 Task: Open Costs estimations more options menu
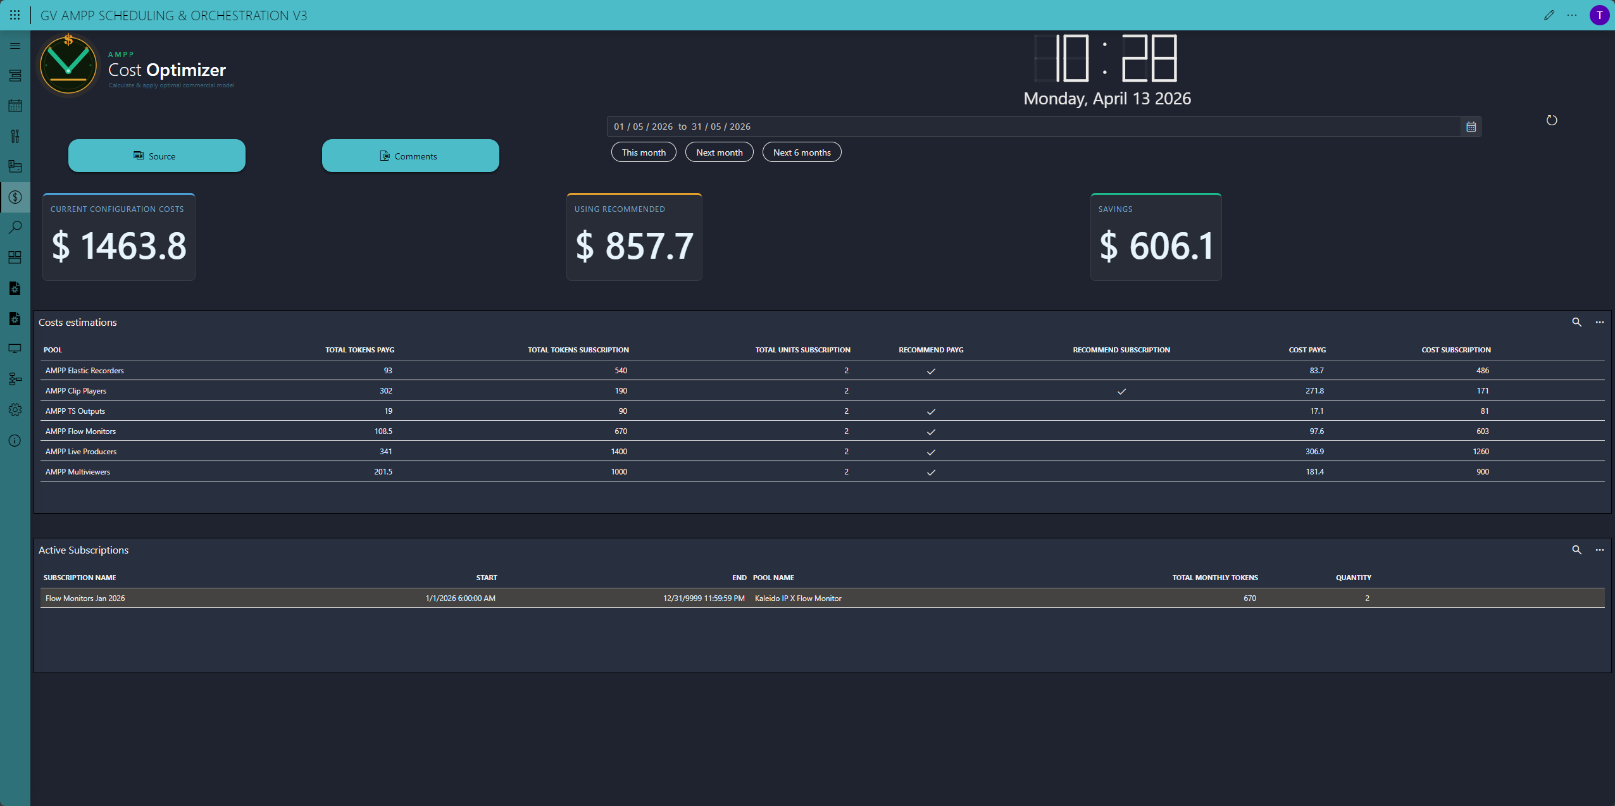click(1599, 322)
